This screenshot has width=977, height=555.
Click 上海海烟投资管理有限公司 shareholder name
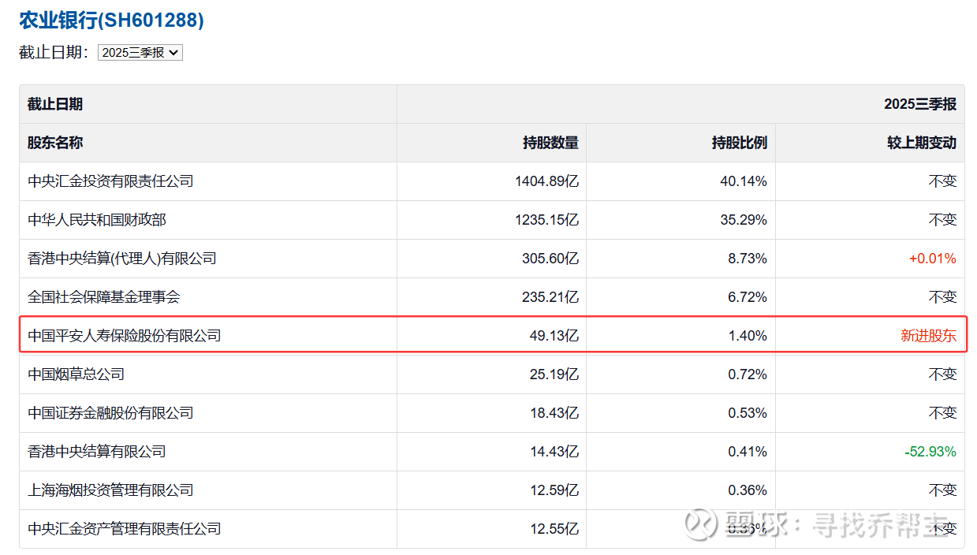click(x=110, y=490)
